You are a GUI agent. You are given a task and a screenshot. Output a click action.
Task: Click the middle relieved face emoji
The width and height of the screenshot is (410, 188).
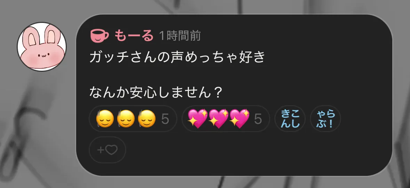(126, 119)
